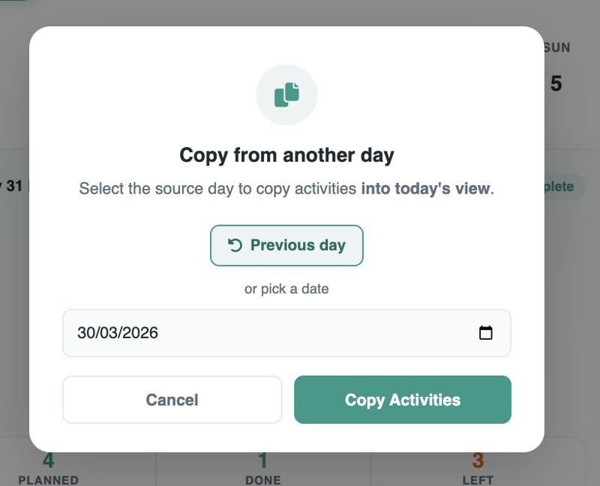The height and width of the screenshot is (486, 600).
Task: Click the DONE count of 1
Action: [x=262, y=461]
